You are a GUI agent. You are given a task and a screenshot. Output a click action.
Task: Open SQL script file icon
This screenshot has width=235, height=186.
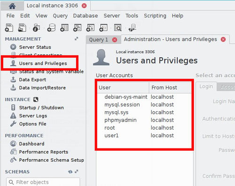22,28
